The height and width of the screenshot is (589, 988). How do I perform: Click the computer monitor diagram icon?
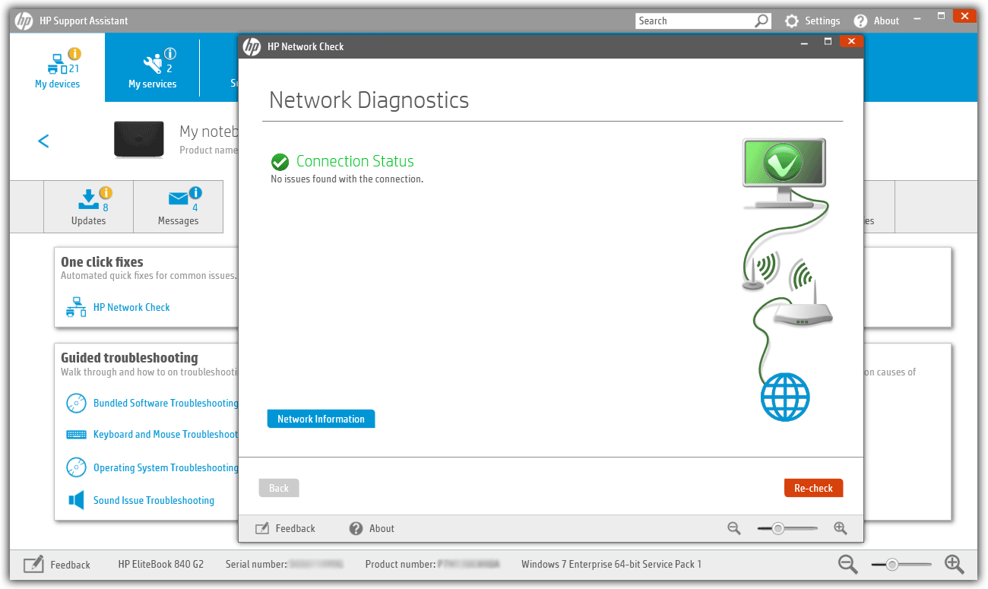pyautogui.click(x=784, y=173)
